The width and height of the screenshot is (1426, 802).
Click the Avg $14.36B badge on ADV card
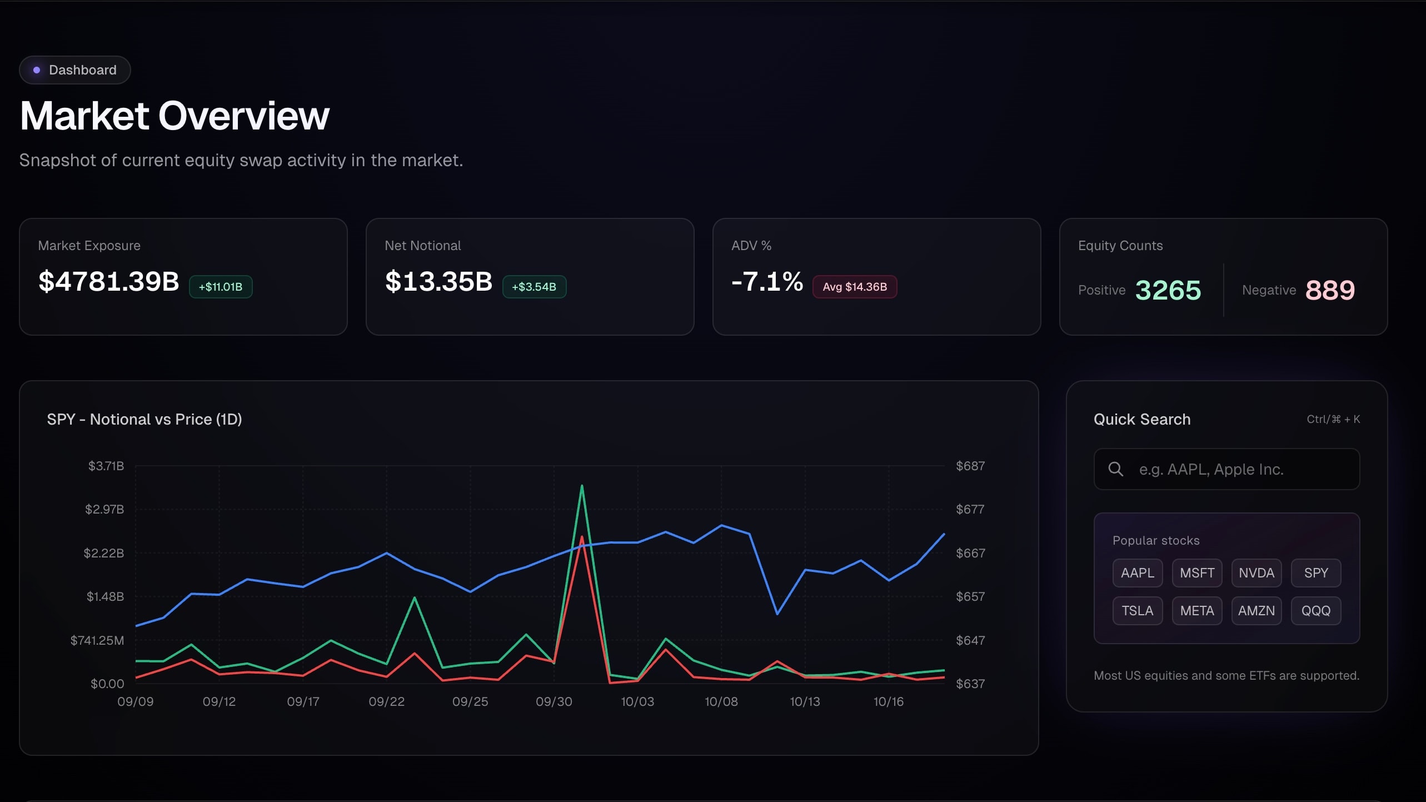(854, 286)
